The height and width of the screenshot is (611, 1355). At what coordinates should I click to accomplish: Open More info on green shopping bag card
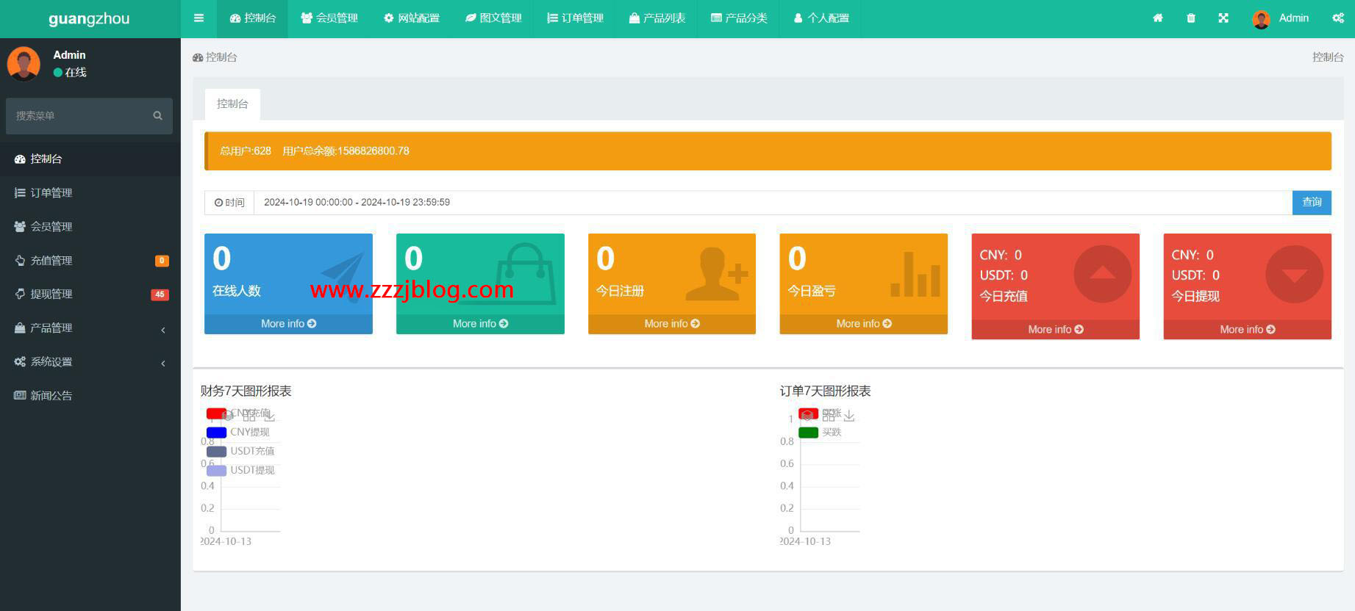pos(480,324)
